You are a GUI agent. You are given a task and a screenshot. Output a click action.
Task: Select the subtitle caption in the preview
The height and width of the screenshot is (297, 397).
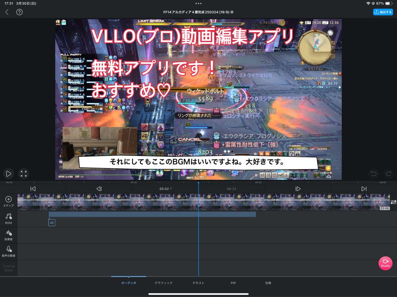click(x=198, y=162)
